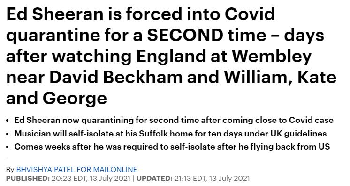Click the 'By' label before author name
The height and width of the screenshot is (186, 350).
(10, 170)
